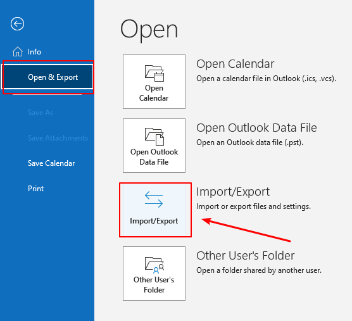Click the Open Calendar heading text
The width and height of the screenshot is (352, 321).
236,64
